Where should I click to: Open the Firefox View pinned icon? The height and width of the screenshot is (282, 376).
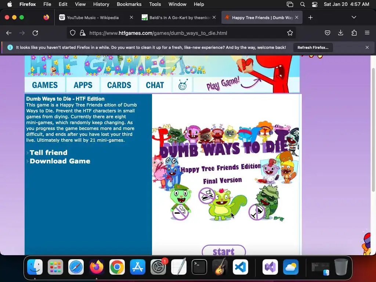(46, 17)
